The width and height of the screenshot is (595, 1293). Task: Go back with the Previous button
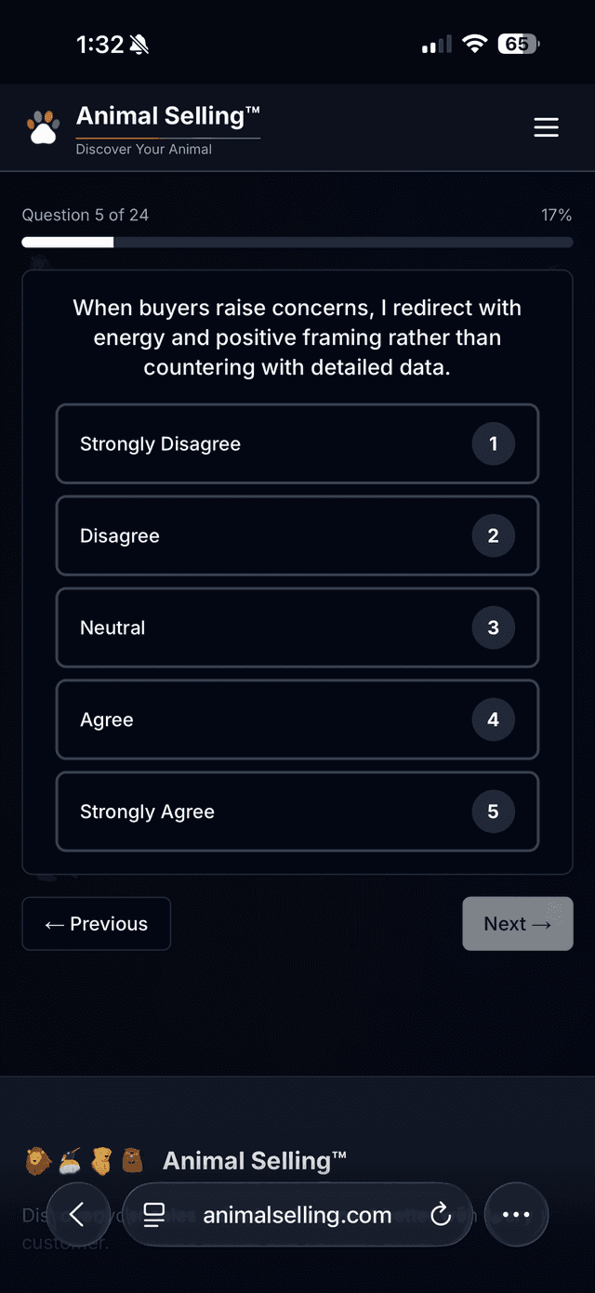click(96, 923)
